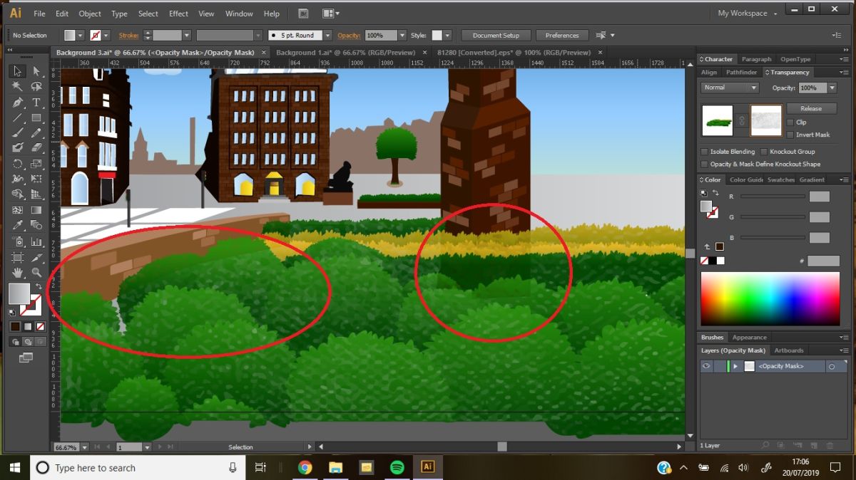Screen dimensions: 856x480
Task: Enable the Invert Mask checkbox
Action: [x=790, y=135]
